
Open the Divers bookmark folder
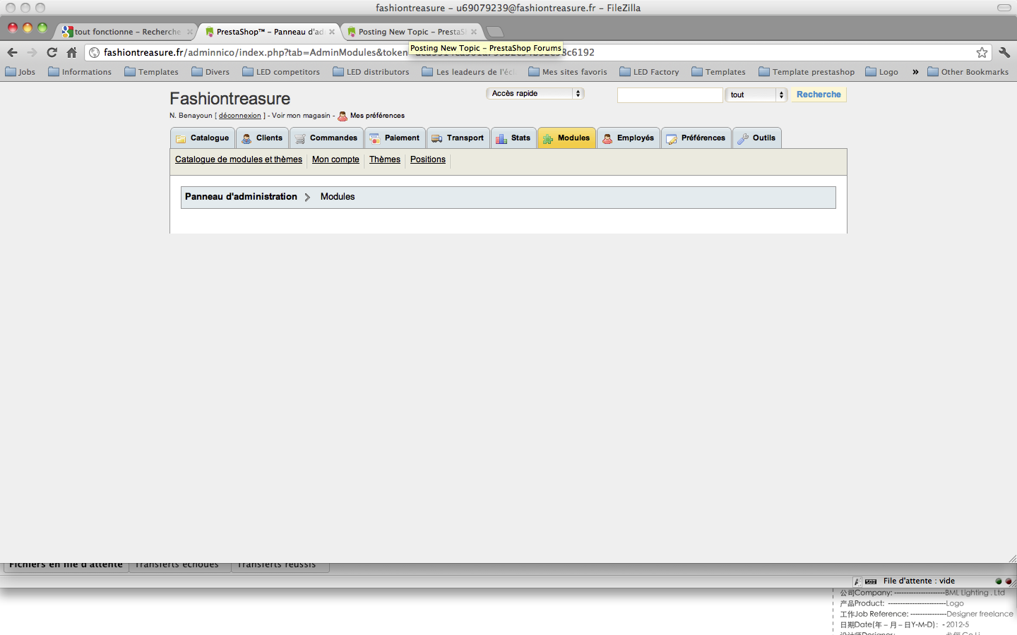point(210,72)
